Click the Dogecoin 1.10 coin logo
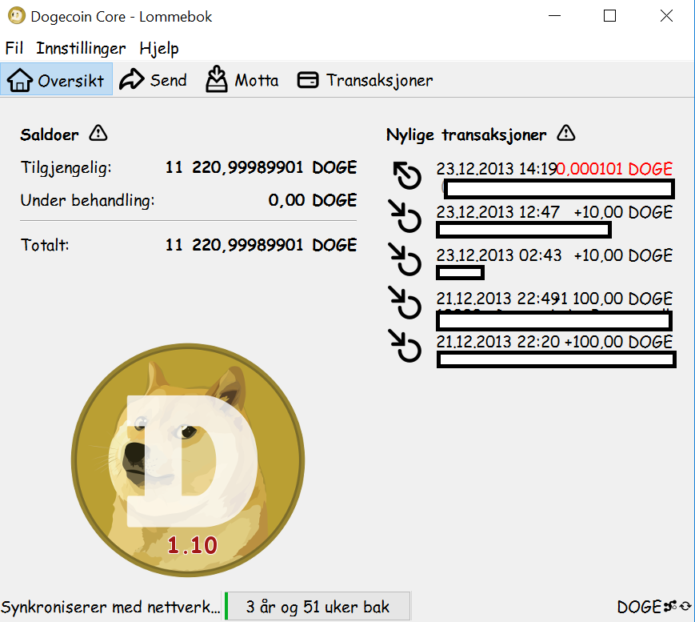Viewport: 695px width, 622px height. (188, 460)
